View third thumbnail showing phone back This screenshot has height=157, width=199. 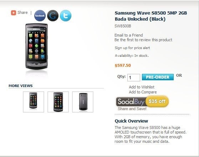[83, 102]
